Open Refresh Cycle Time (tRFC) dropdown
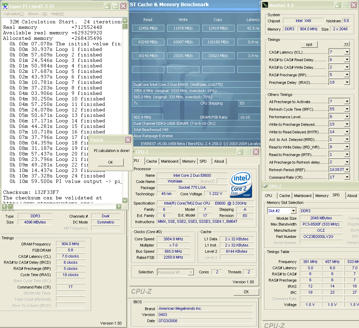The width and height of the screenshot is (359, 328). tap(347, 109)
